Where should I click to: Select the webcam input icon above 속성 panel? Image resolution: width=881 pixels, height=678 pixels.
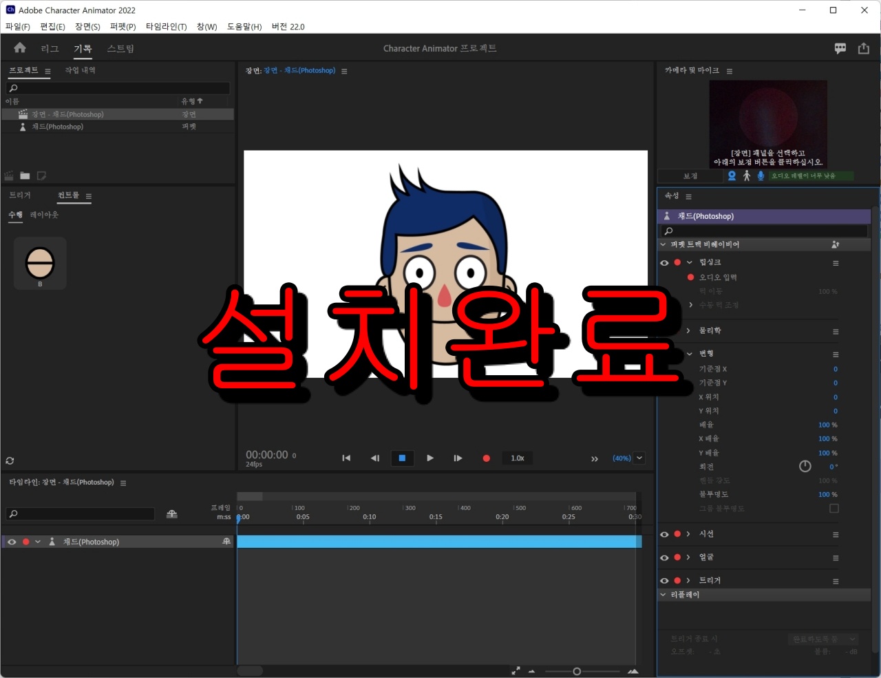coord(732,176)
